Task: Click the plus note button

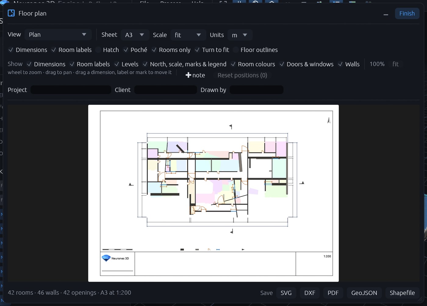Action: click(x=195, y=75)
